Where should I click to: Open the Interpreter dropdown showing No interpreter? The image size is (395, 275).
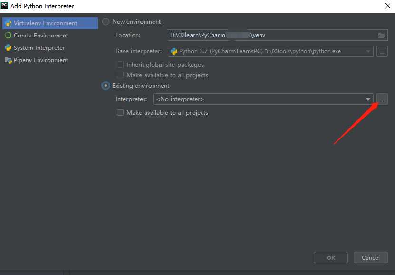coord(263,99)
